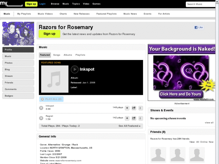The height and width of the screenshot is (164, 219).
Task: Switch to the Featured music tab
Action: point(45,55)
